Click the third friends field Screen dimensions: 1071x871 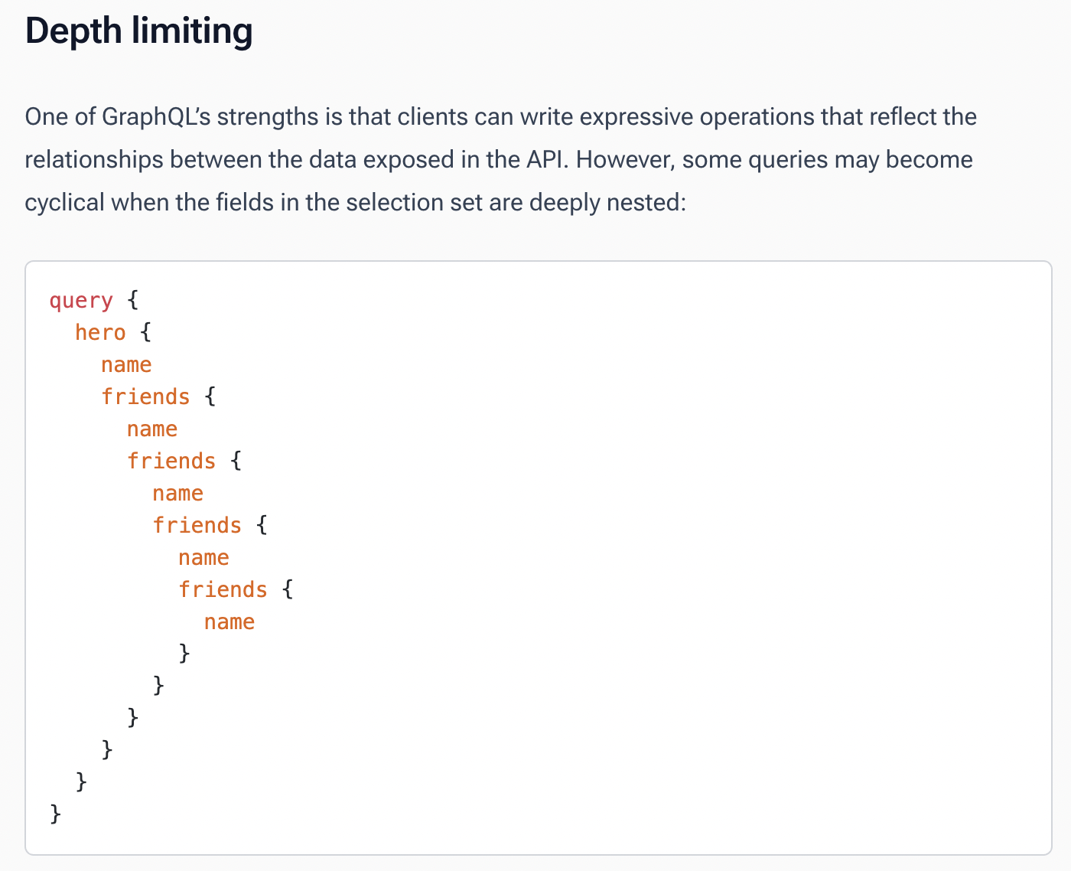(197, 525)
